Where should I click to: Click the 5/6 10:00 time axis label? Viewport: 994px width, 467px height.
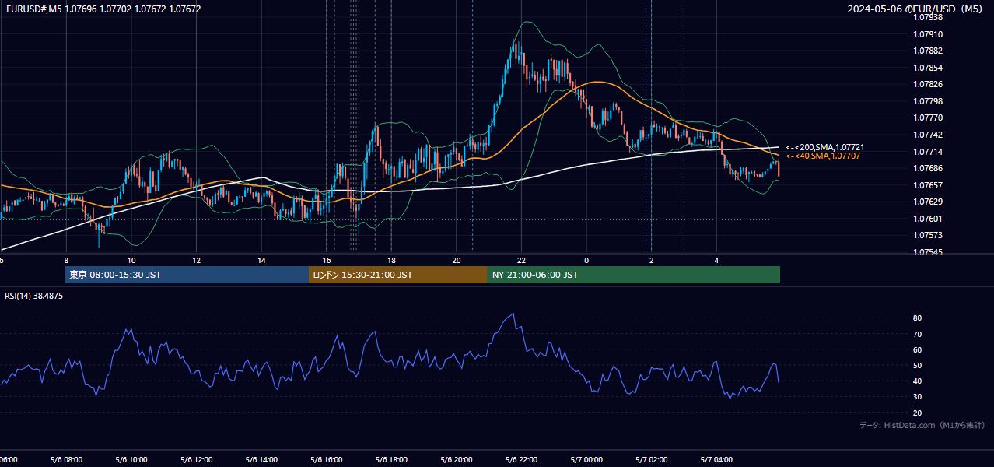coord(131,460)
